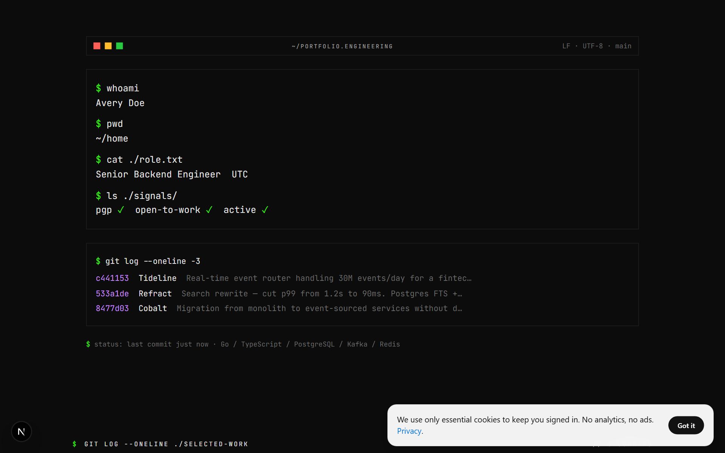Open commit 533a1de Refract
Image resolution: width=725 pixels, height=453 pixels.
[x=279, y=294]
